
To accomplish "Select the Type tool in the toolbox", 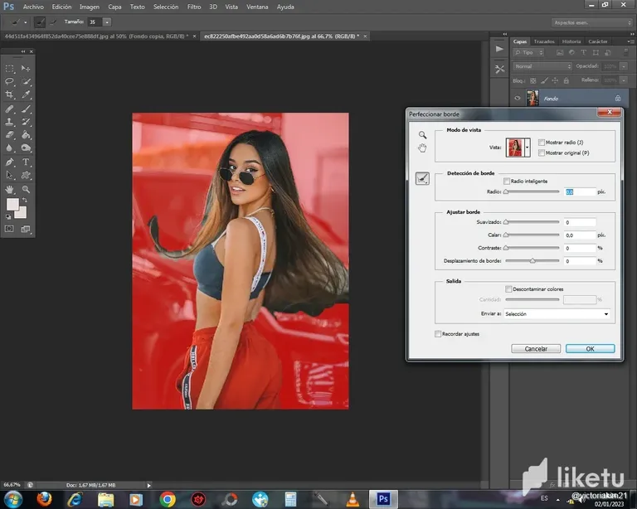I will tap(26, 162).
